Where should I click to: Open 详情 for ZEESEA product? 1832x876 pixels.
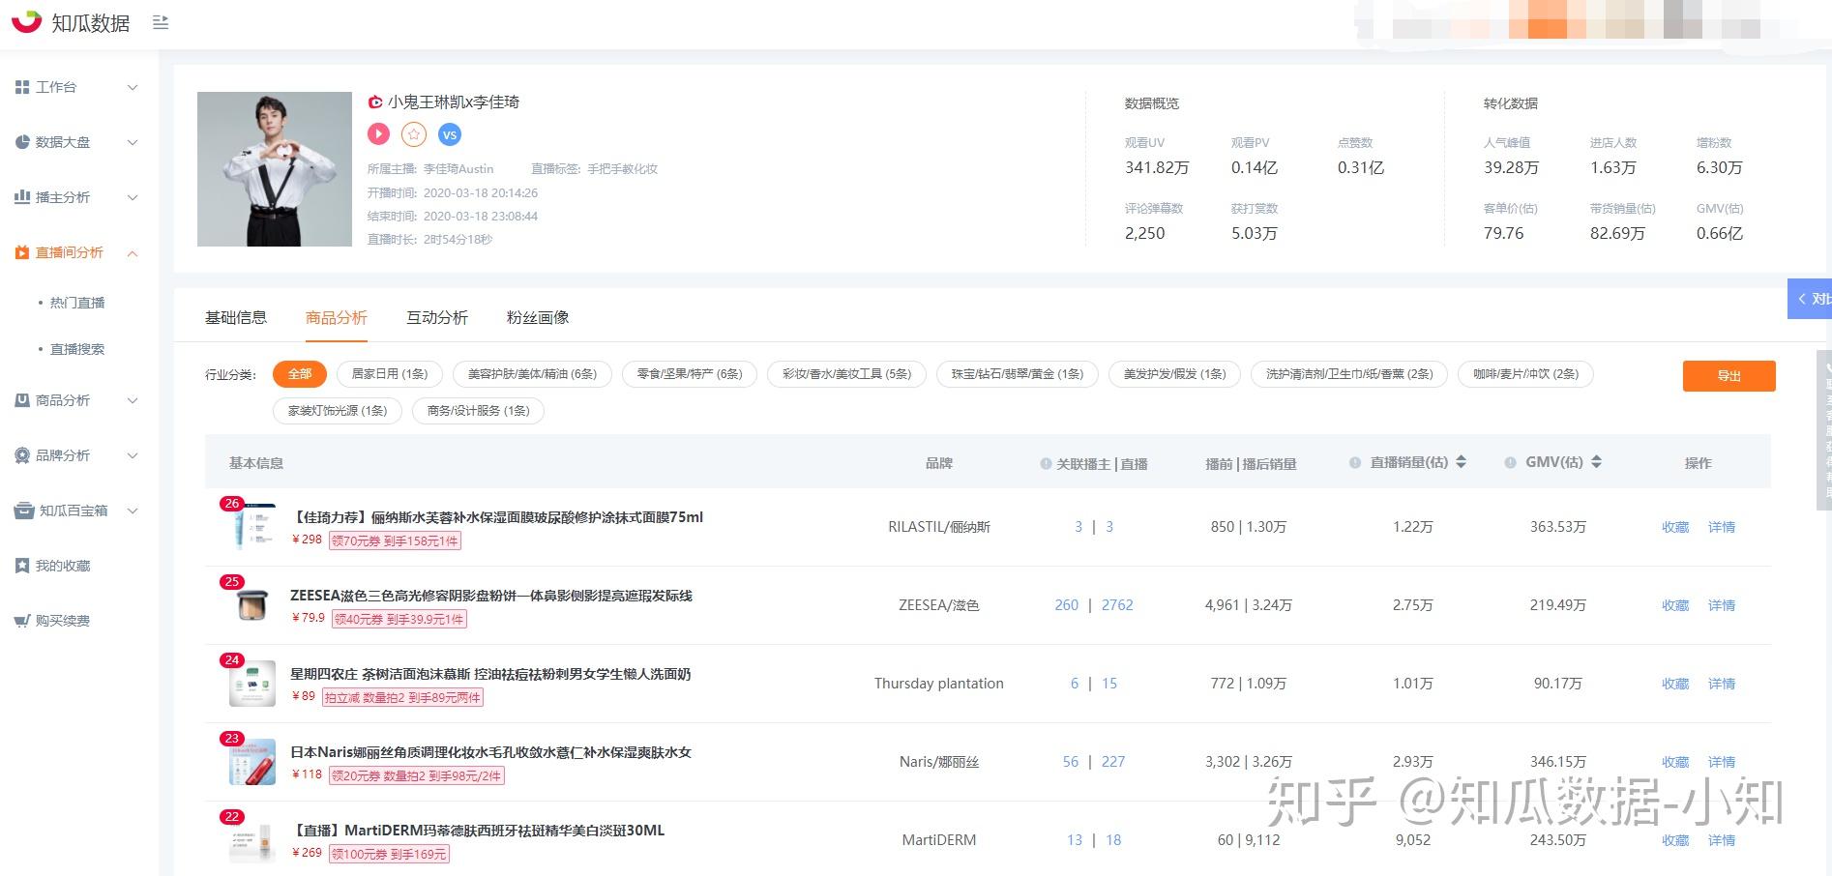1722,605
